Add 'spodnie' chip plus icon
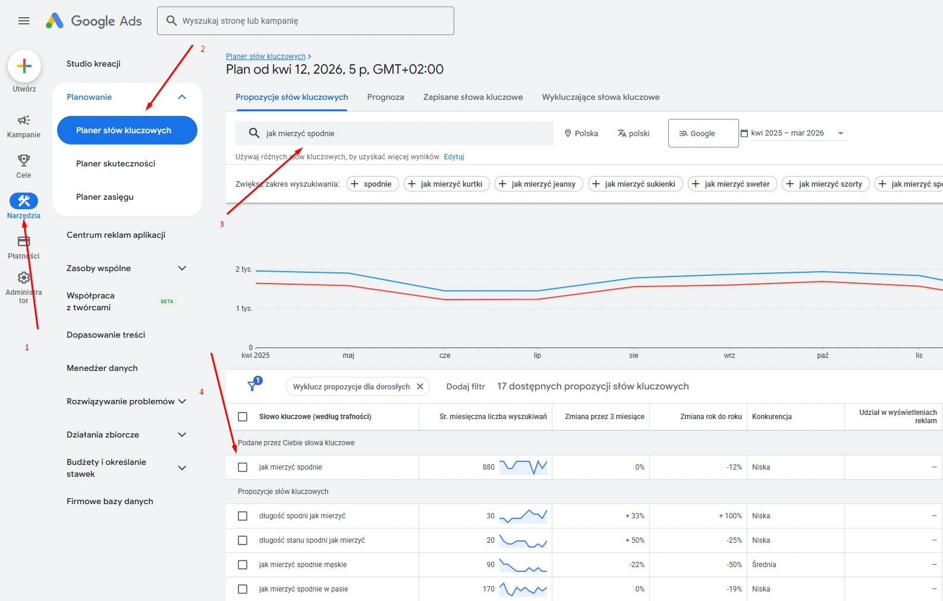This screenshot has width=943, height=601. click(x=355, y=184)
